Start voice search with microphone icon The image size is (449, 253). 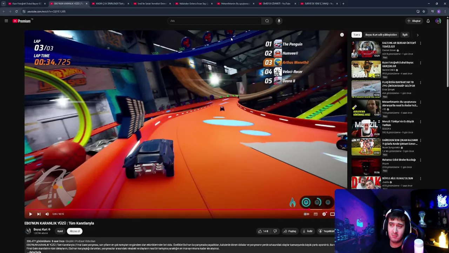[x=279, y=21]
